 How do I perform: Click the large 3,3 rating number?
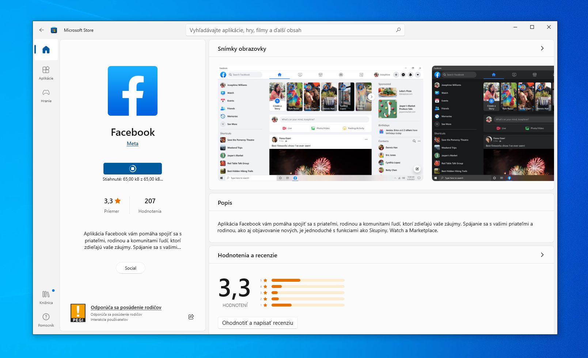(235, 288)
